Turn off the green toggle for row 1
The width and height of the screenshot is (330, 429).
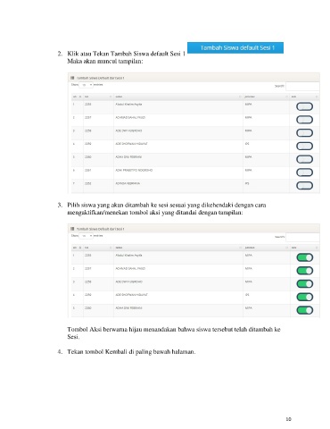(x=305, y=257)
